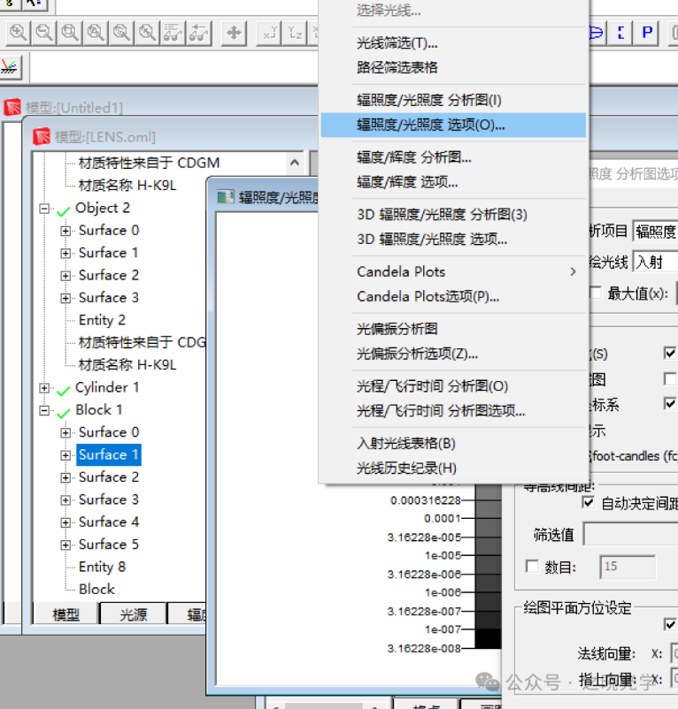Screen dimensions: 678x709
Task: Select Surface 4 under Block 1
Action: click(109, 522)
